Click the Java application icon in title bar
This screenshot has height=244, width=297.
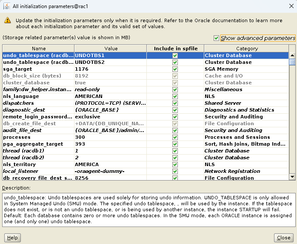click(x=7, y=6)
